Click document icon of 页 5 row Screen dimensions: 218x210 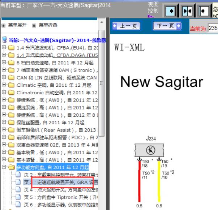pos(18,197)
